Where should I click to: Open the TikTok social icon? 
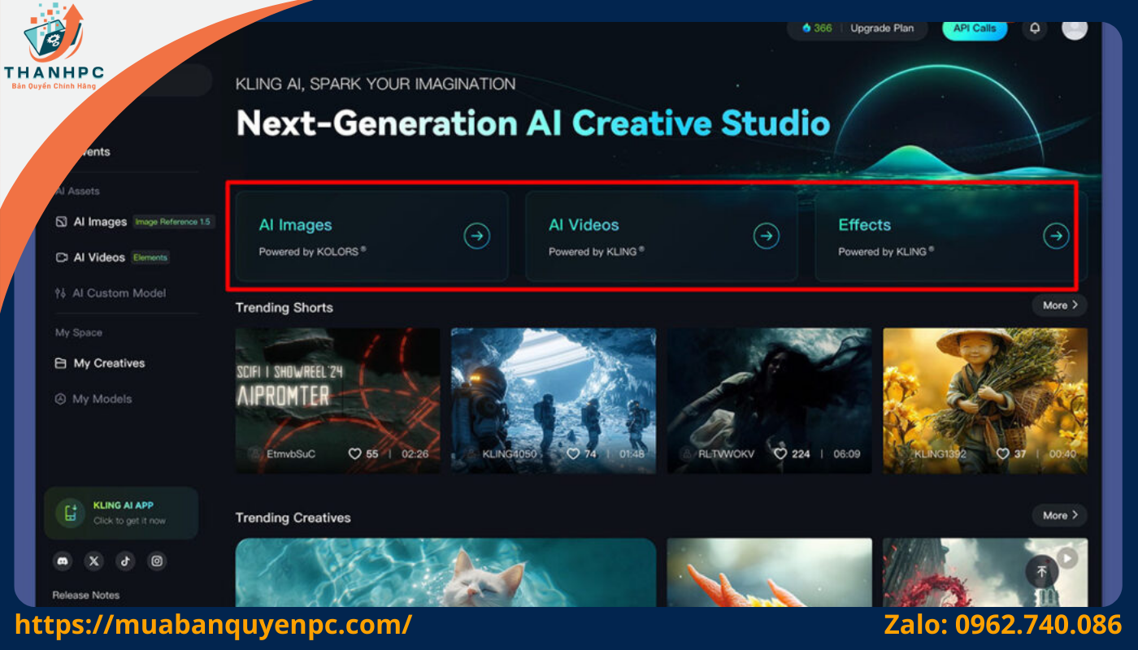125,561
